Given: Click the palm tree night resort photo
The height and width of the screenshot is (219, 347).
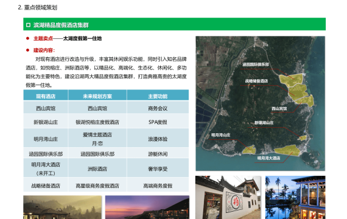Looking at the screenshot, I should pyautogui.click(x=295, y=197).
